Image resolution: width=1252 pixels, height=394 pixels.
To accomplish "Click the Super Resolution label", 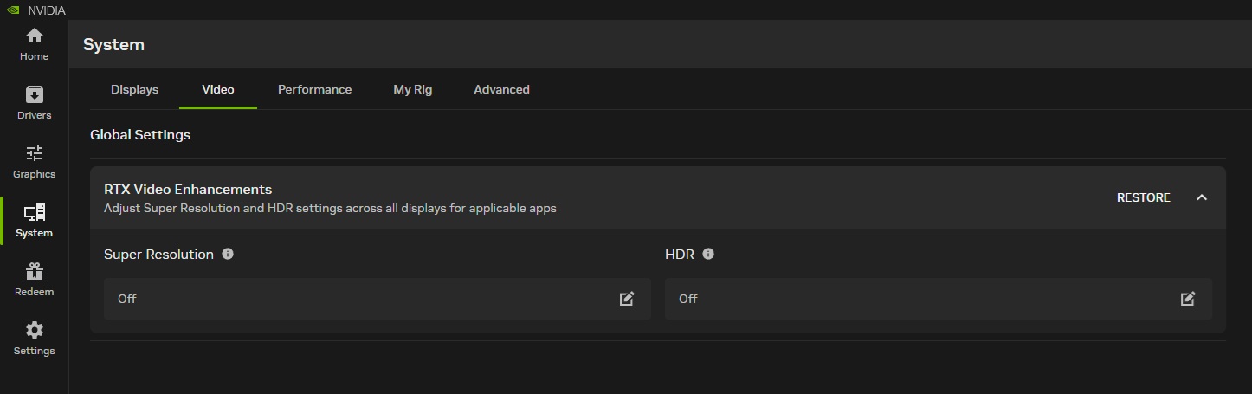I will pyautogui.click(x=158, y=254).
